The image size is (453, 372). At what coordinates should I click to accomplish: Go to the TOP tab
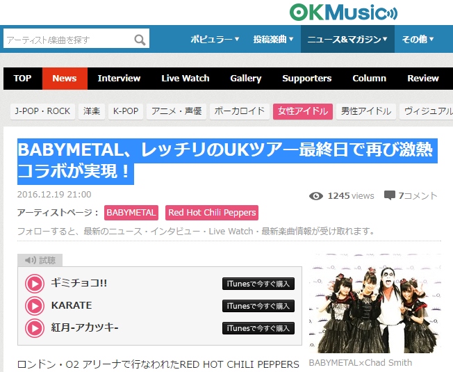click(22, 79)
